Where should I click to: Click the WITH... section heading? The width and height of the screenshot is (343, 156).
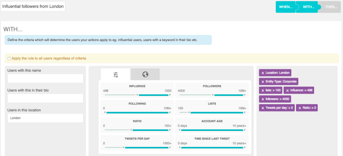click(13, 29)
